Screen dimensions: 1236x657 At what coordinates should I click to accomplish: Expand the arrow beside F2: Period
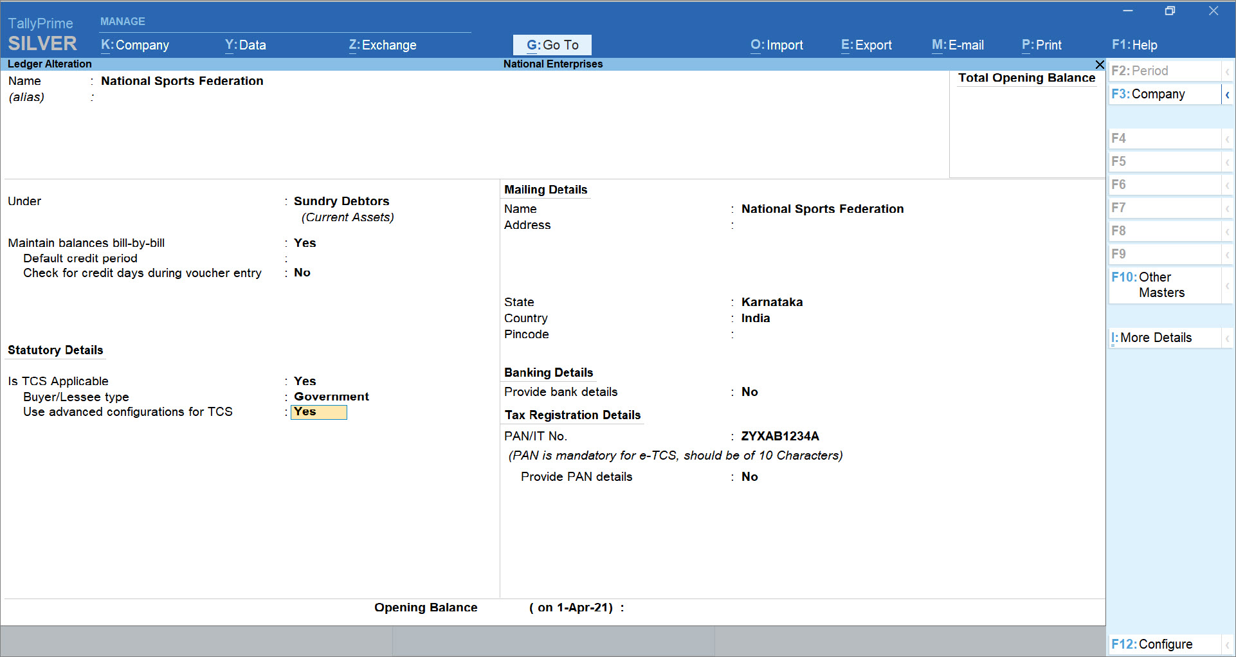[x=1227, y=71]
